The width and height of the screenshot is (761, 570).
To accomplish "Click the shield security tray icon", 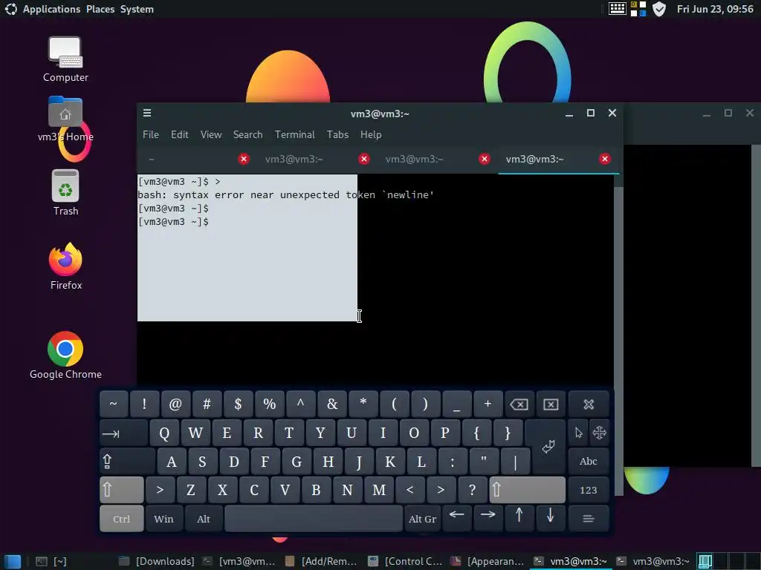I will 659,9.
